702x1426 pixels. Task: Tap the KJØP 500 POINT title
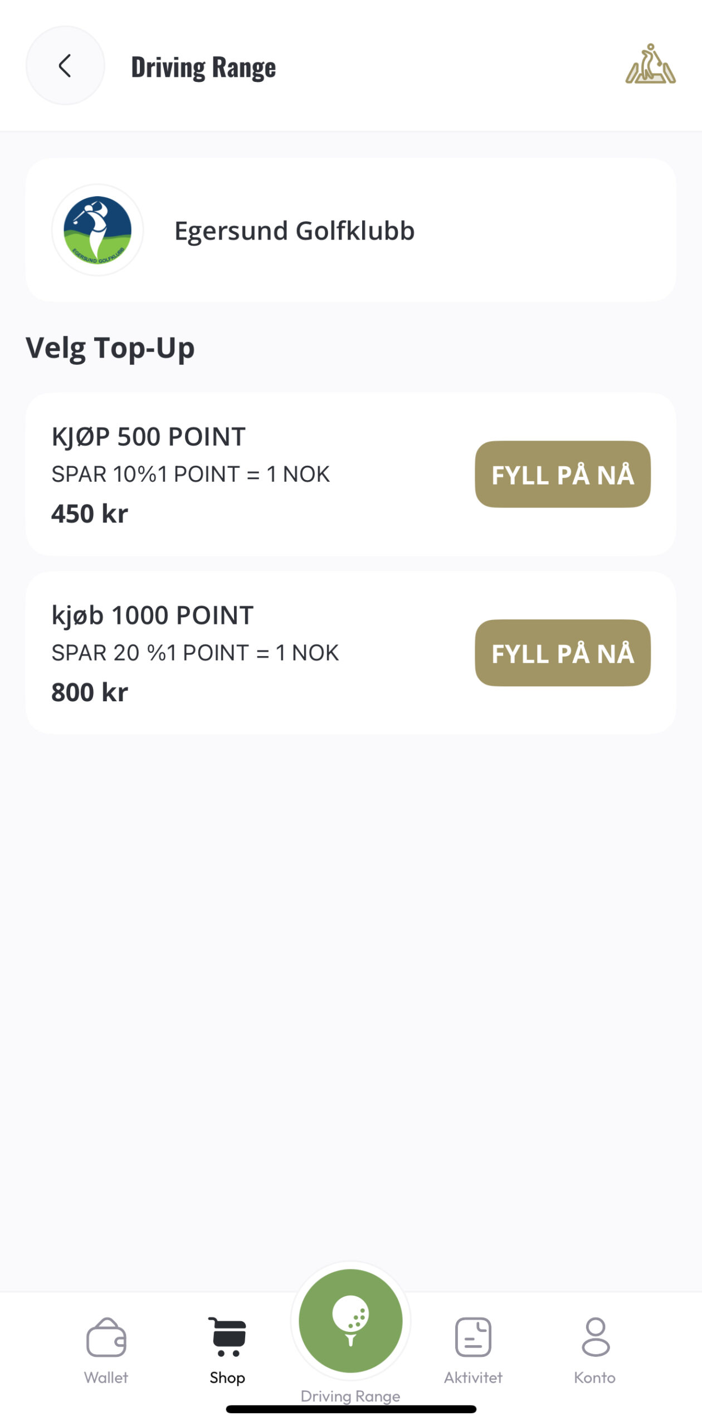(x=148, y=437)
